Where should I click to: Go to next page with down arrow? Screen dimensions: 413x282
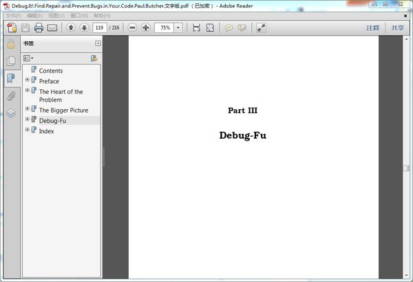click(x=84, y=27)
